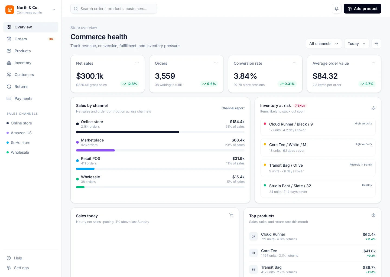This screenshot has width=390, height=277.
Task: Open the All channels dropdown
Action: [x=324, y=44]
